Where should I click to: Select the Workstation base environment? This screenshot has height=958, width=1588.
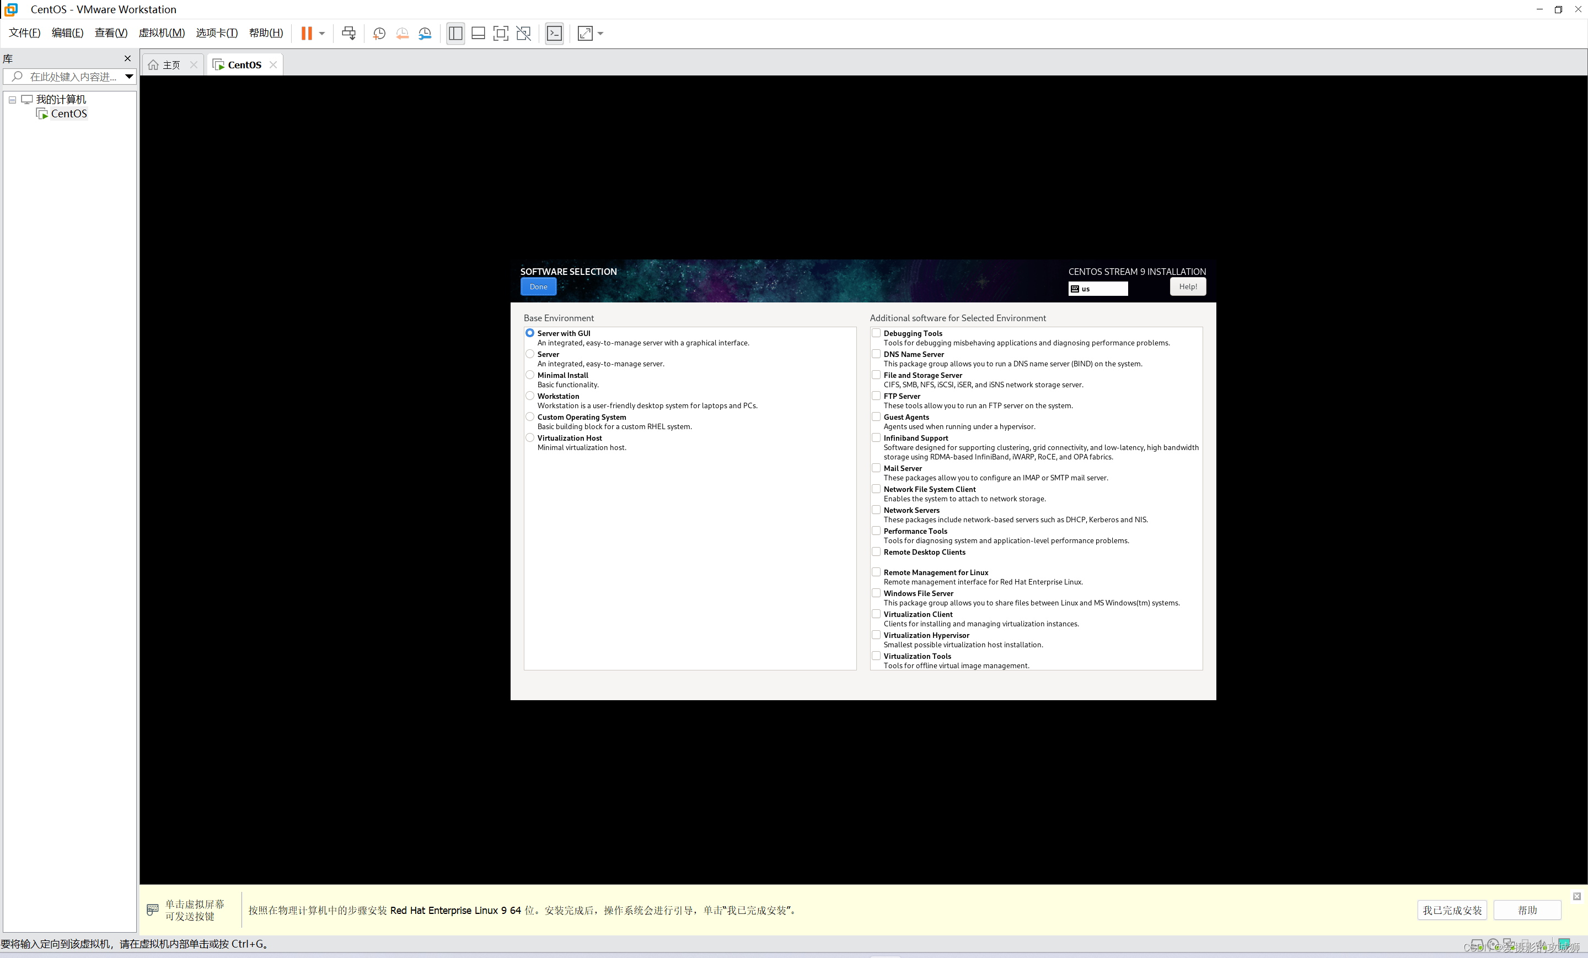click(530, 396)
